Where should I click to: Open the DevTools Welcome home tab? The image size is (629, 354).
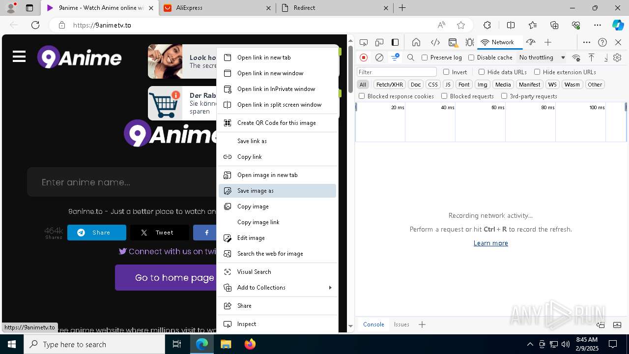pyautogui.click(x=416, y=42)
